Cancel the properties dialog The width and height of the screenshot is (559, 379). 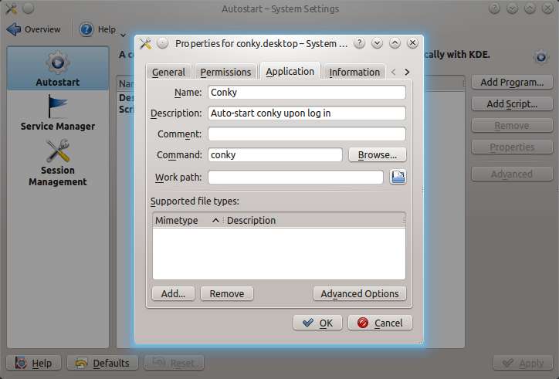pyautogui.click(x=380, y=323)
